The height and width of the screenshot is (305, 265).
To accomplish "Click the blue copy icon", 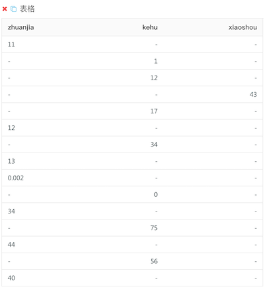I will coord(13,9).
